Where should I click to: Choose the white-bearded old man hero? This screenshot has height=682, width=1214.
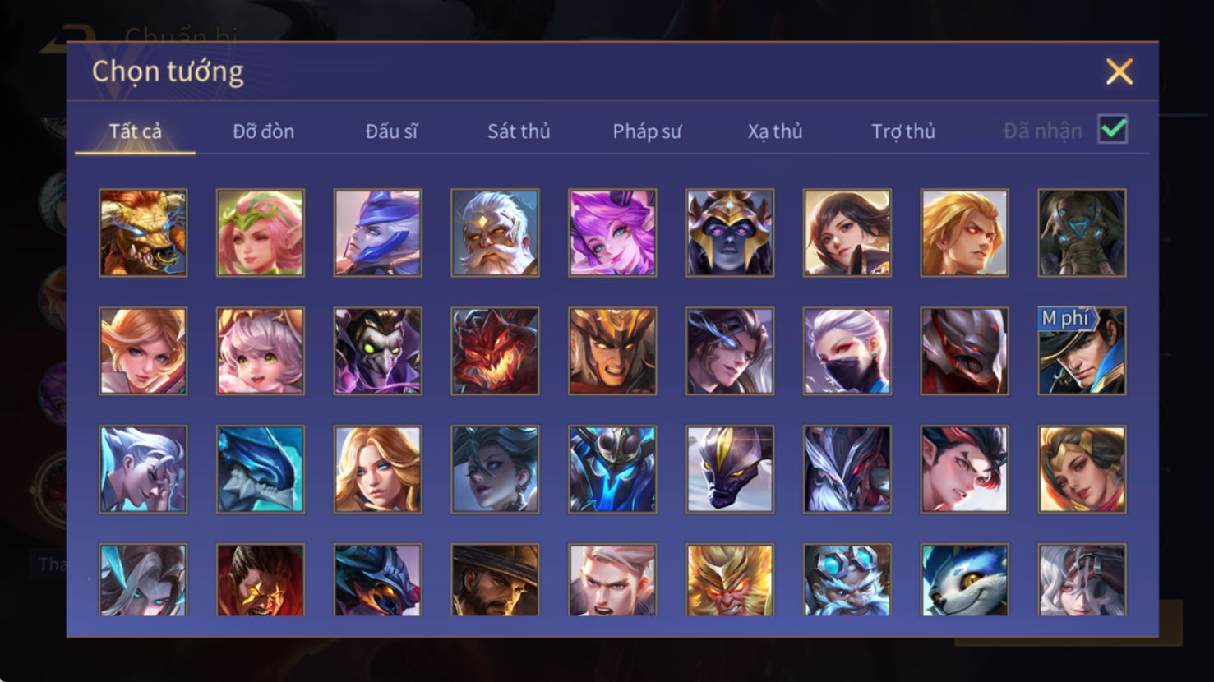pos(495,233)
